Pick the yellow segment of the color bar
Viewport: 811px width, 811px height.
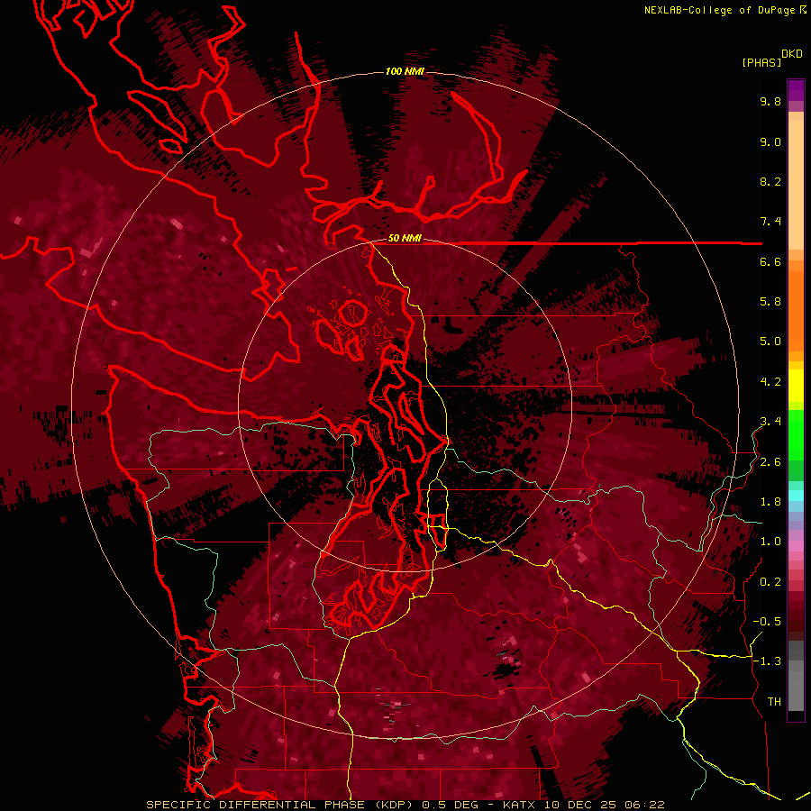click(796, 386)
